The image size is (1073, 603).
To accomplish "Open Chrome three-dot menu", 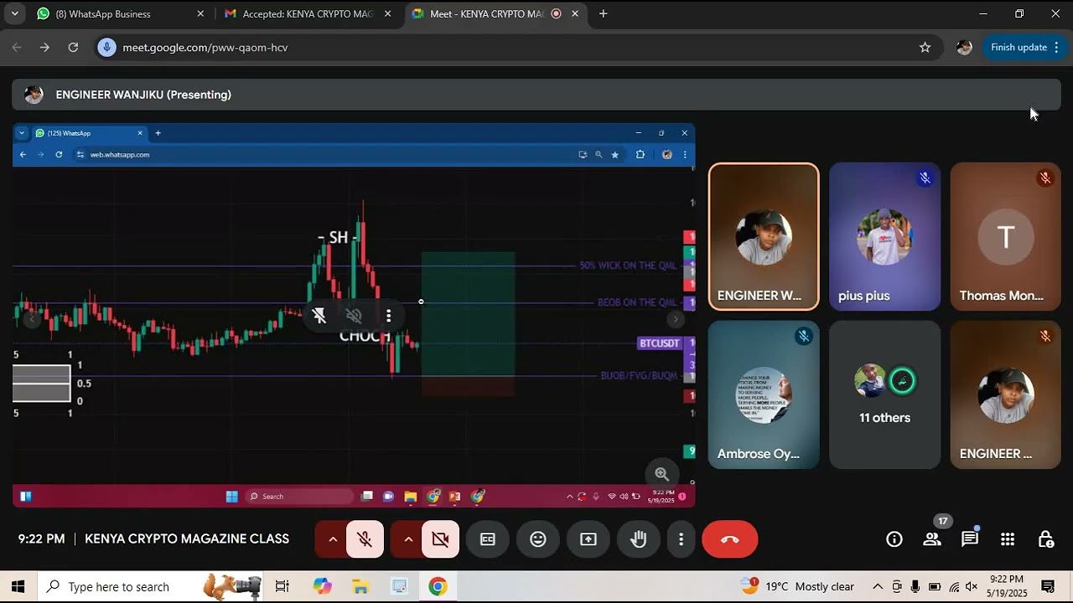I will click(x=1056, y=48).
